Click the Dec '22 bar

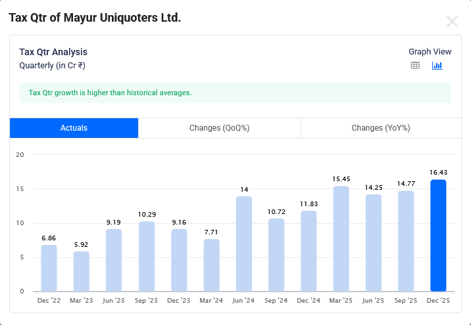(x=49, y=268)
